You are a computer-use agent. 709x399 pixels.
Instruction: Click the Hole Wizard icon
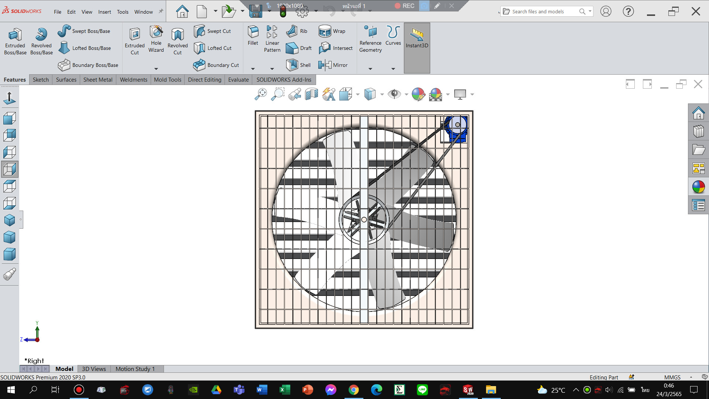156,33
